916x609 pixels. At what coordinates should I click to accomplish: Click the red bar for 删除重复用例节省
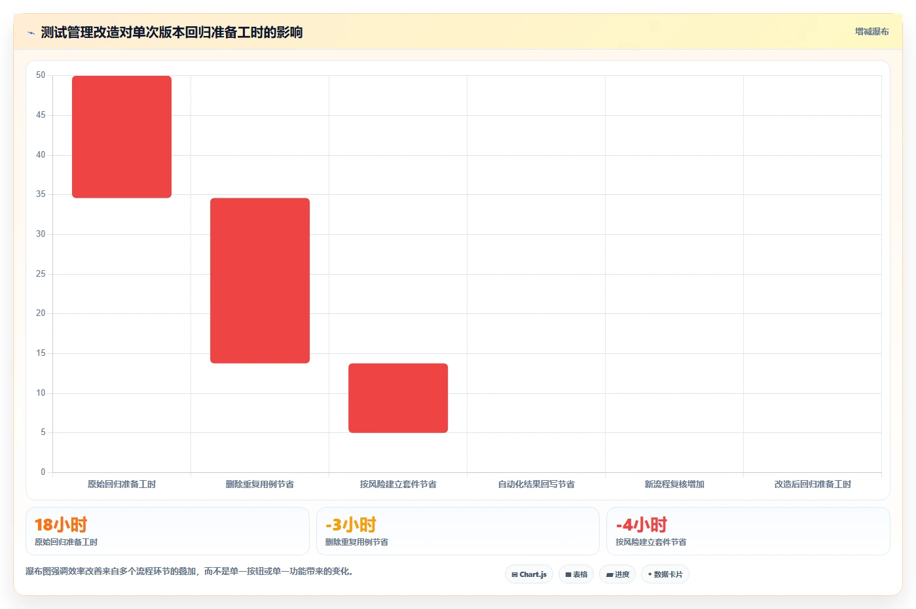click(260, 281)
